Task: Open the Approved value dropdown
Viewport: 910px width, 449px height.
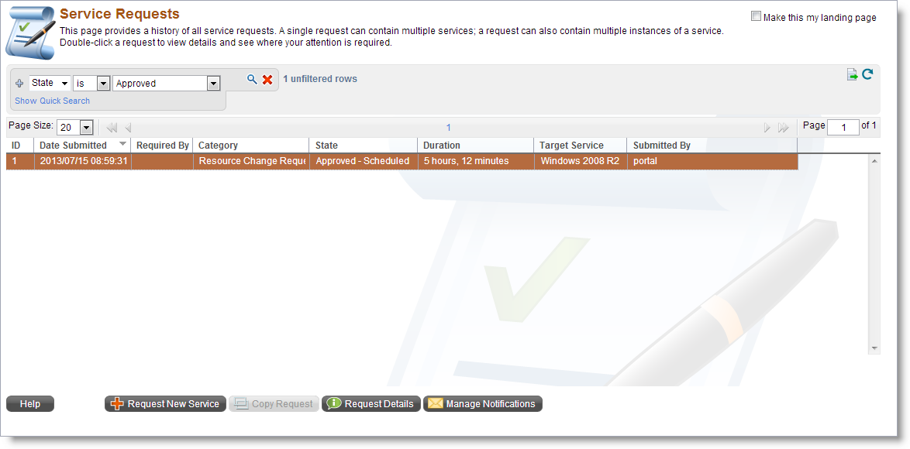Action: click(x=212, y=83)
